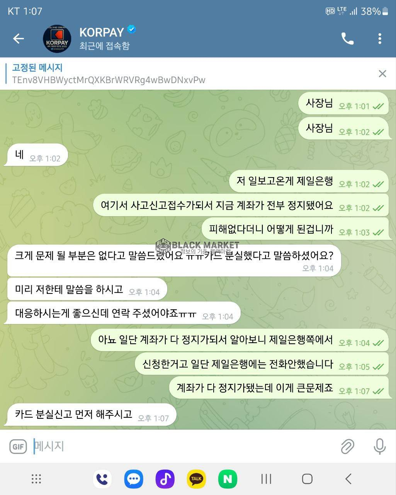Screen dimensions: 396x495
Task: Open the three-dot chat options menu
Action: click(380, 38)
